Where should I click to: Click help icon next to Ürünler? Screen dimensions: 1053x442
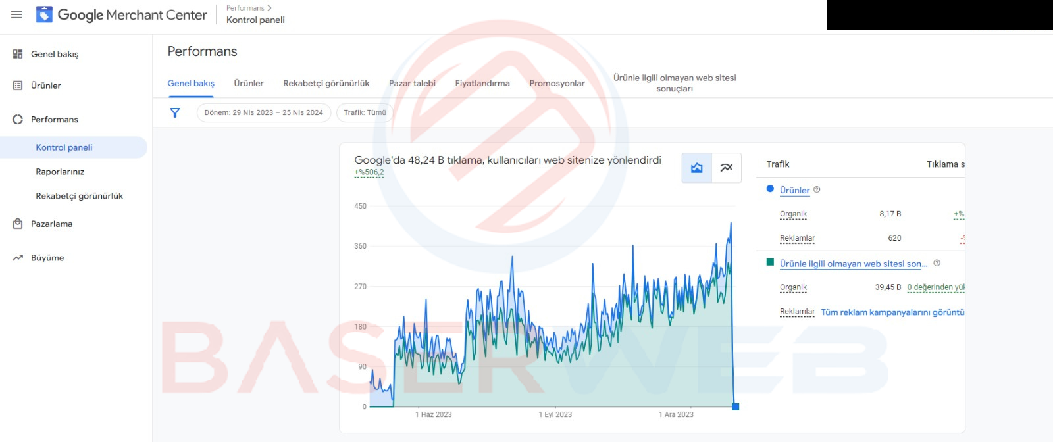[x=817, y=189]
